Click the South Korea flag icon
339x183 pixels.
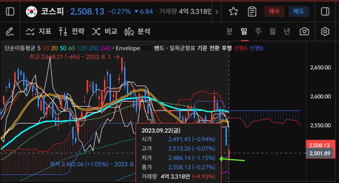coord(31,12)
